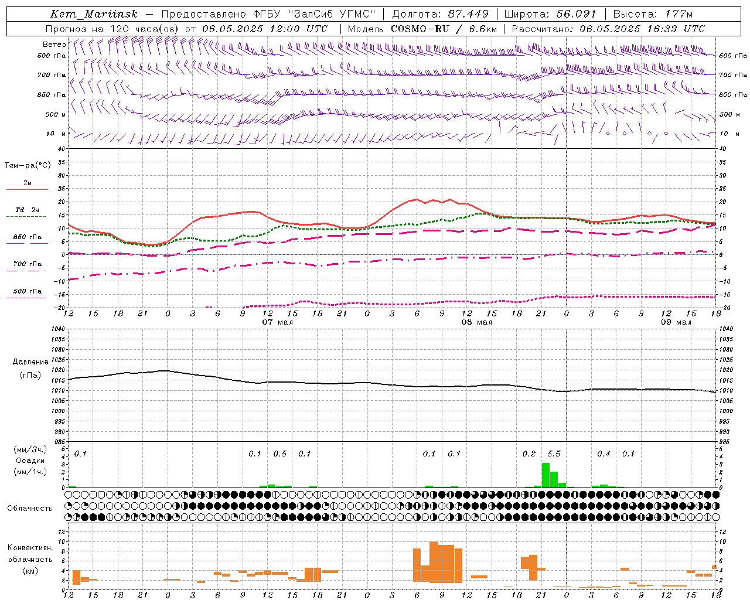The height and width of the screenshot is (600, 750).
Task: Click the 09 мая date label
Action: tap(676, 322)
